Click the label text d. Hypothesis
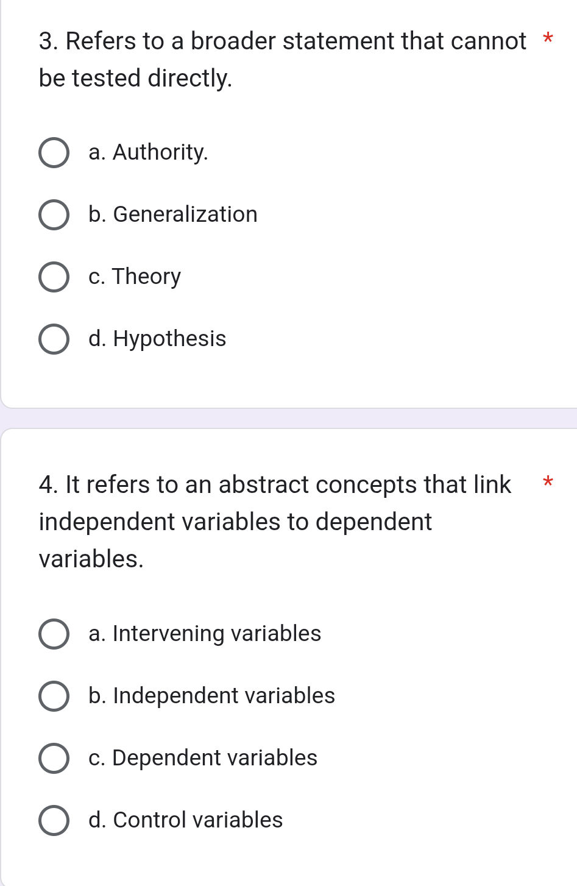 click(156, 339)
